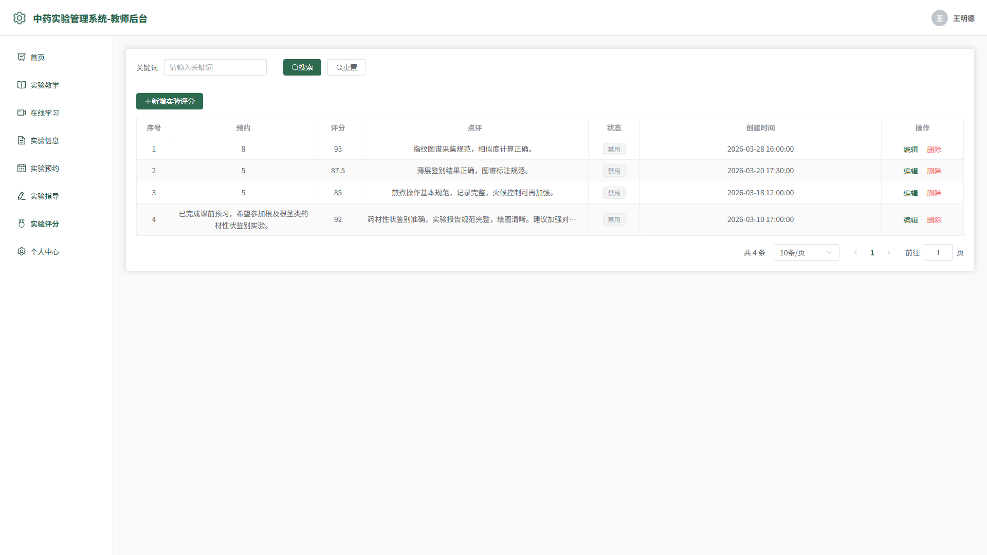The image size is (987, 555).
Task: Expand the 10条/页 page size dropdown
Action: 806,252
